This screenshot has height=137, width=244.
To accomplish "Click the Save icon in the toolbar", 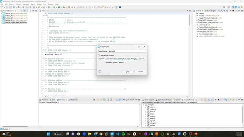I will click(x=7, y=7).
